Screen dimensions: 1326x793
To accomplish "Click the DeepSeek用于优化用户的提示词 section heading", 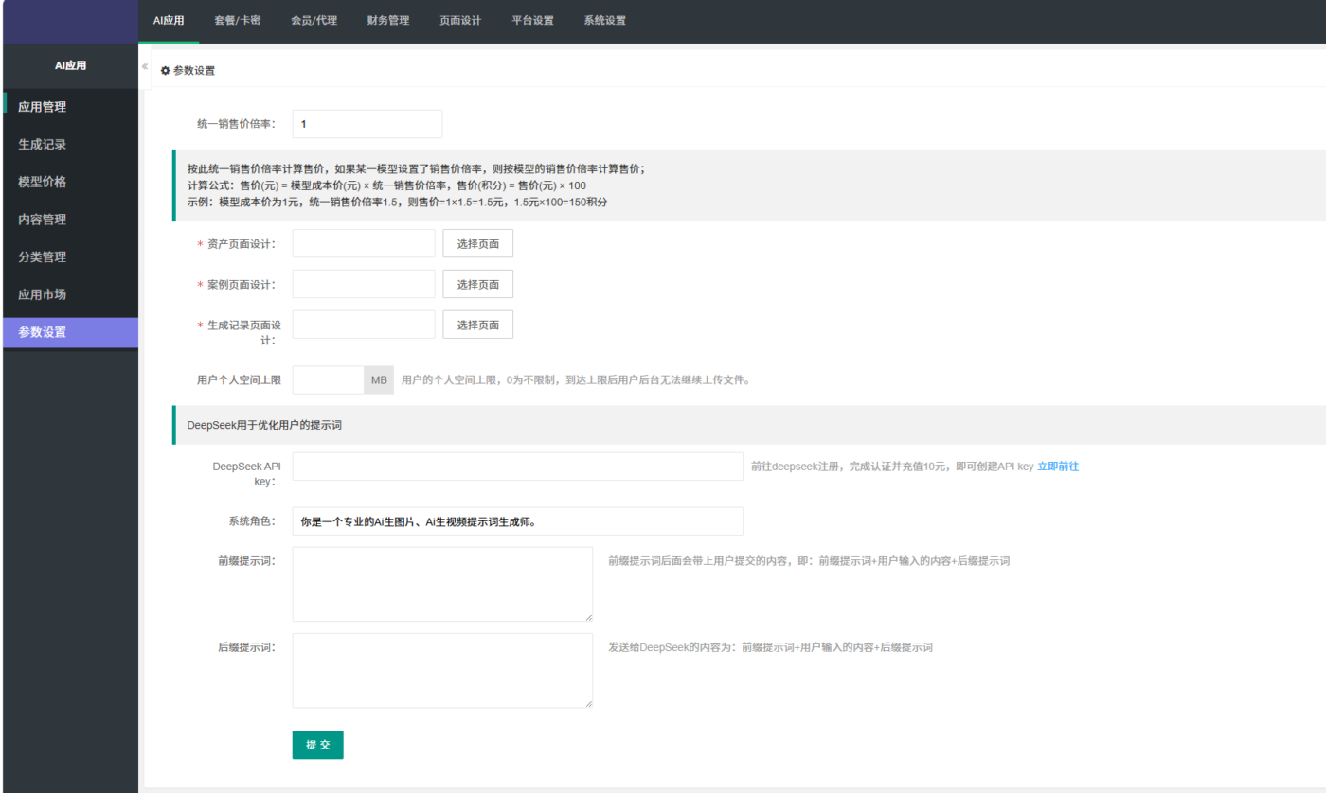I will (x=264, y=426).
